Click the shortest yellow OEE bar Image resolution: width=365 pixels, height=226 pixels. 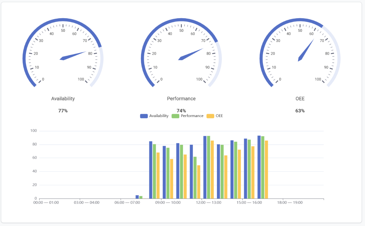[198, 182]
